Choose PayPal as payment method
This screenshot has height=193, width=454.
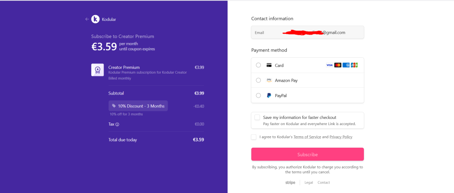pyautogui.click(x=258, y=95)
